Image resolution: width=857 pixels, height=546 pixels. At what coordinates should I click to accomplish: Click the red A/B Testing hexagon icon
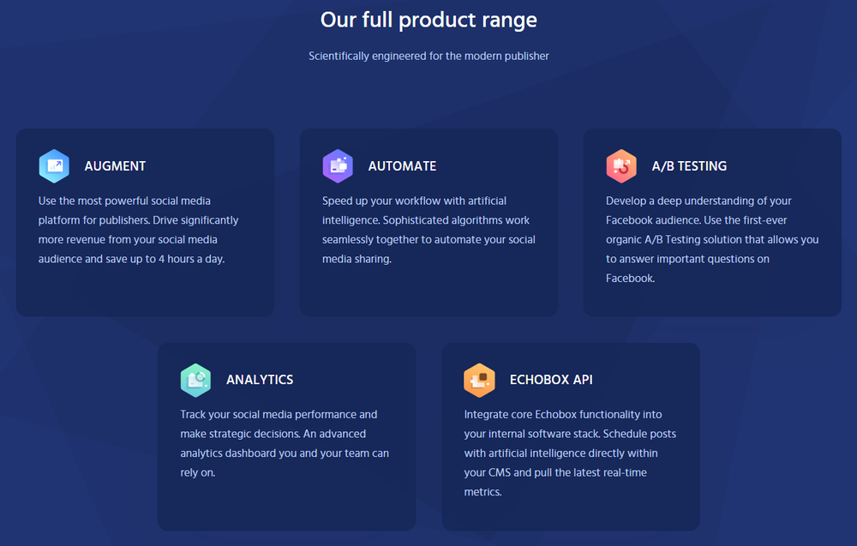pos(621,165)
